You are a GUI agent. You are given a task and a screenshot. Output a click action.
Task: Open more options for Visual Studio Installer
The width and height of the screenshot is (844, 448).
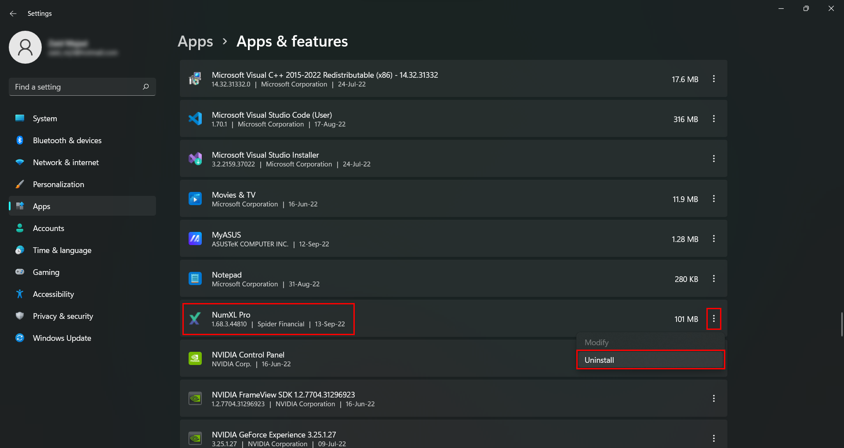coord(714,159)
